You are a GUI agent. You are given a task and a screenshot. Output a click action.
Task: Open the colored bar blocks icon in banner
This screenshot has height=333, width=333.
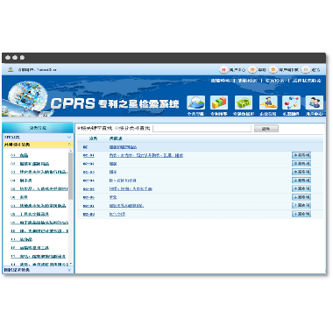[219, 103]
